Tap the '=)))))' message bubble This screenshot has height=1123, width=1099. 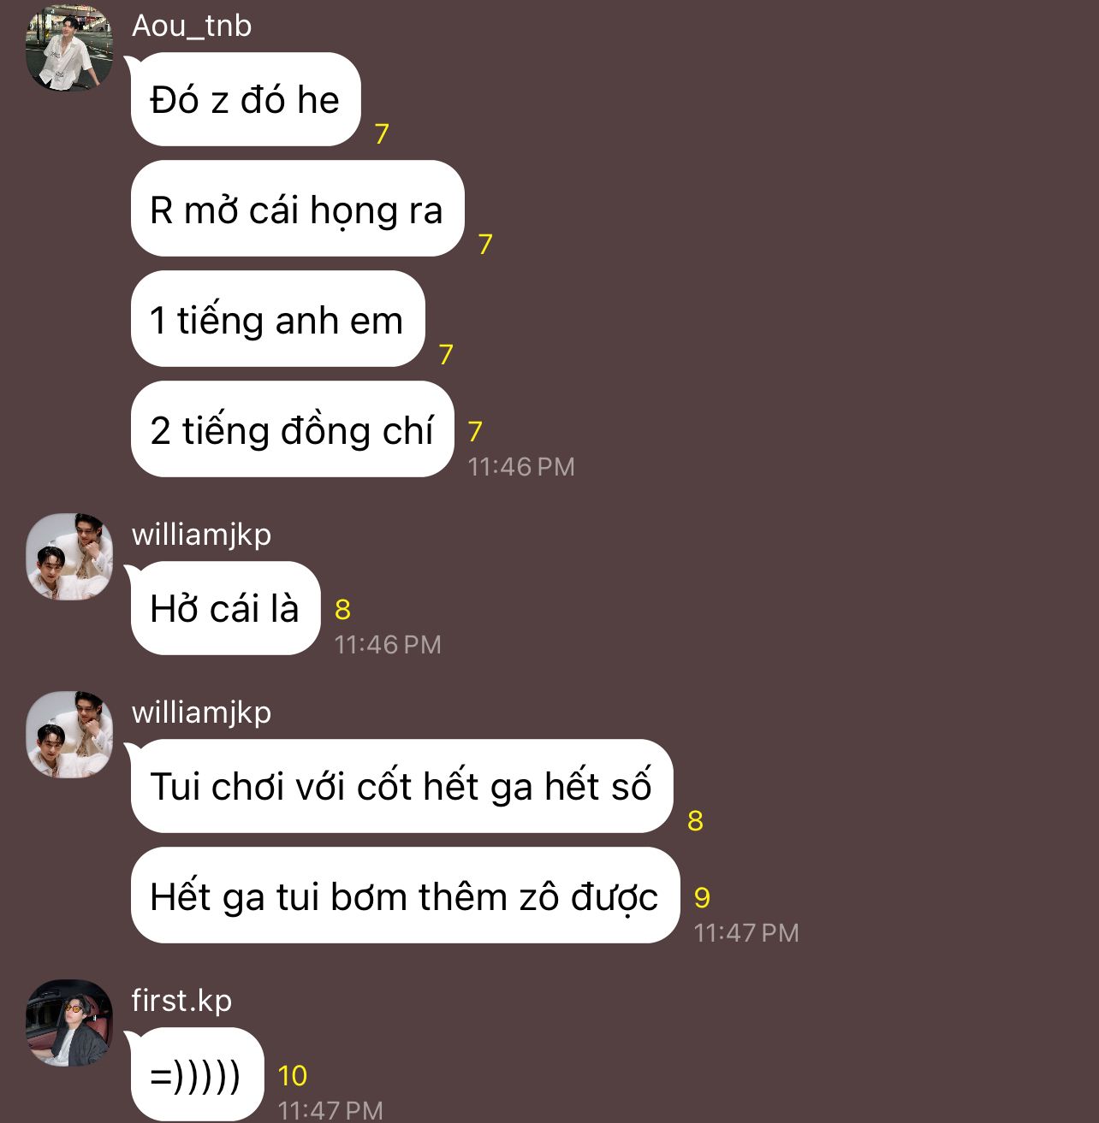tap(197, 1074)
